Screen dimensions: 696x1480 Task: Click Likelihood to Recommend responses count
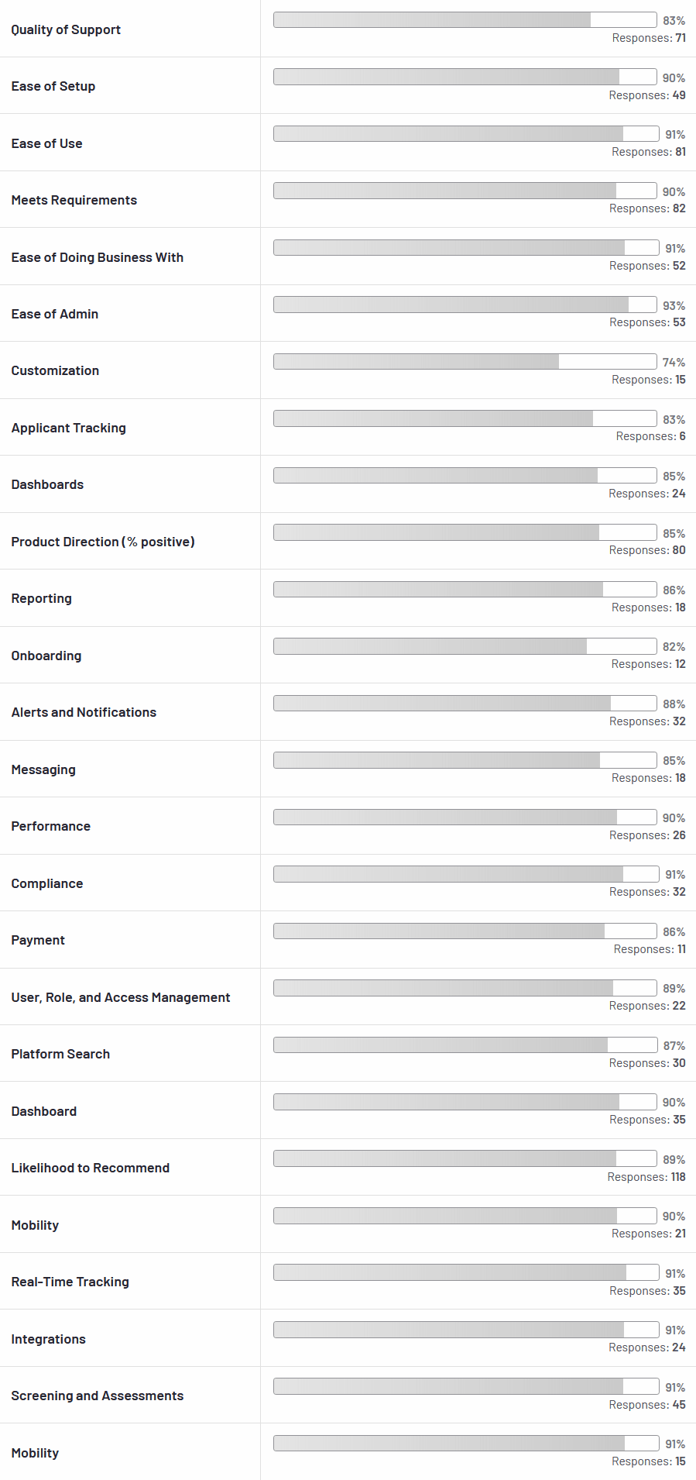point(646,1177)
